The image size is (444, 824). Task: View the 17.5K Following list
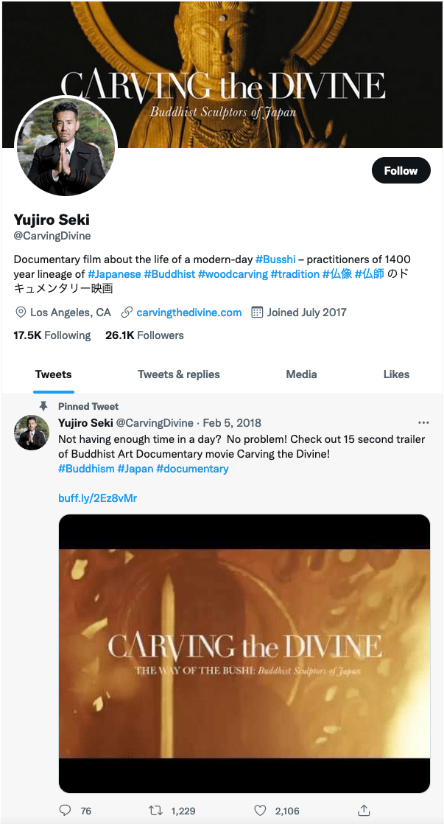[x=52, y=335]
